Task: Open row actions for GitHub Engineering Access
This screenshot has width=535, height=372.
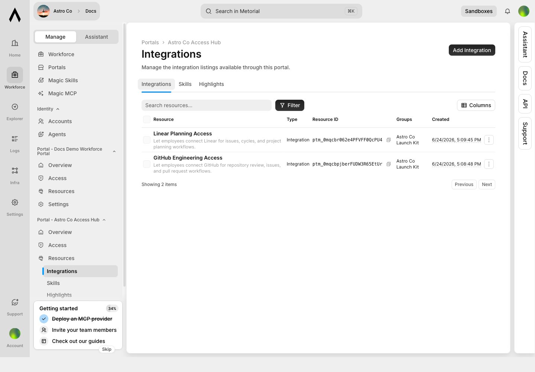Action: click(489, 164)
